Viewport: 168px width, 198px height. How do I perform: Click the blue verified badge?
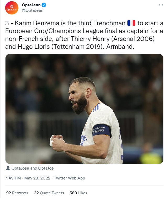pyautogui.click(x=44, y=5)
